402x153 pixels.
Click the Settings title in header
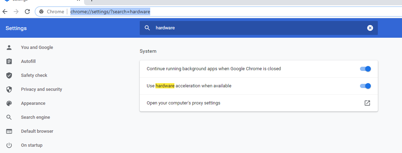[x=16, y=28]
